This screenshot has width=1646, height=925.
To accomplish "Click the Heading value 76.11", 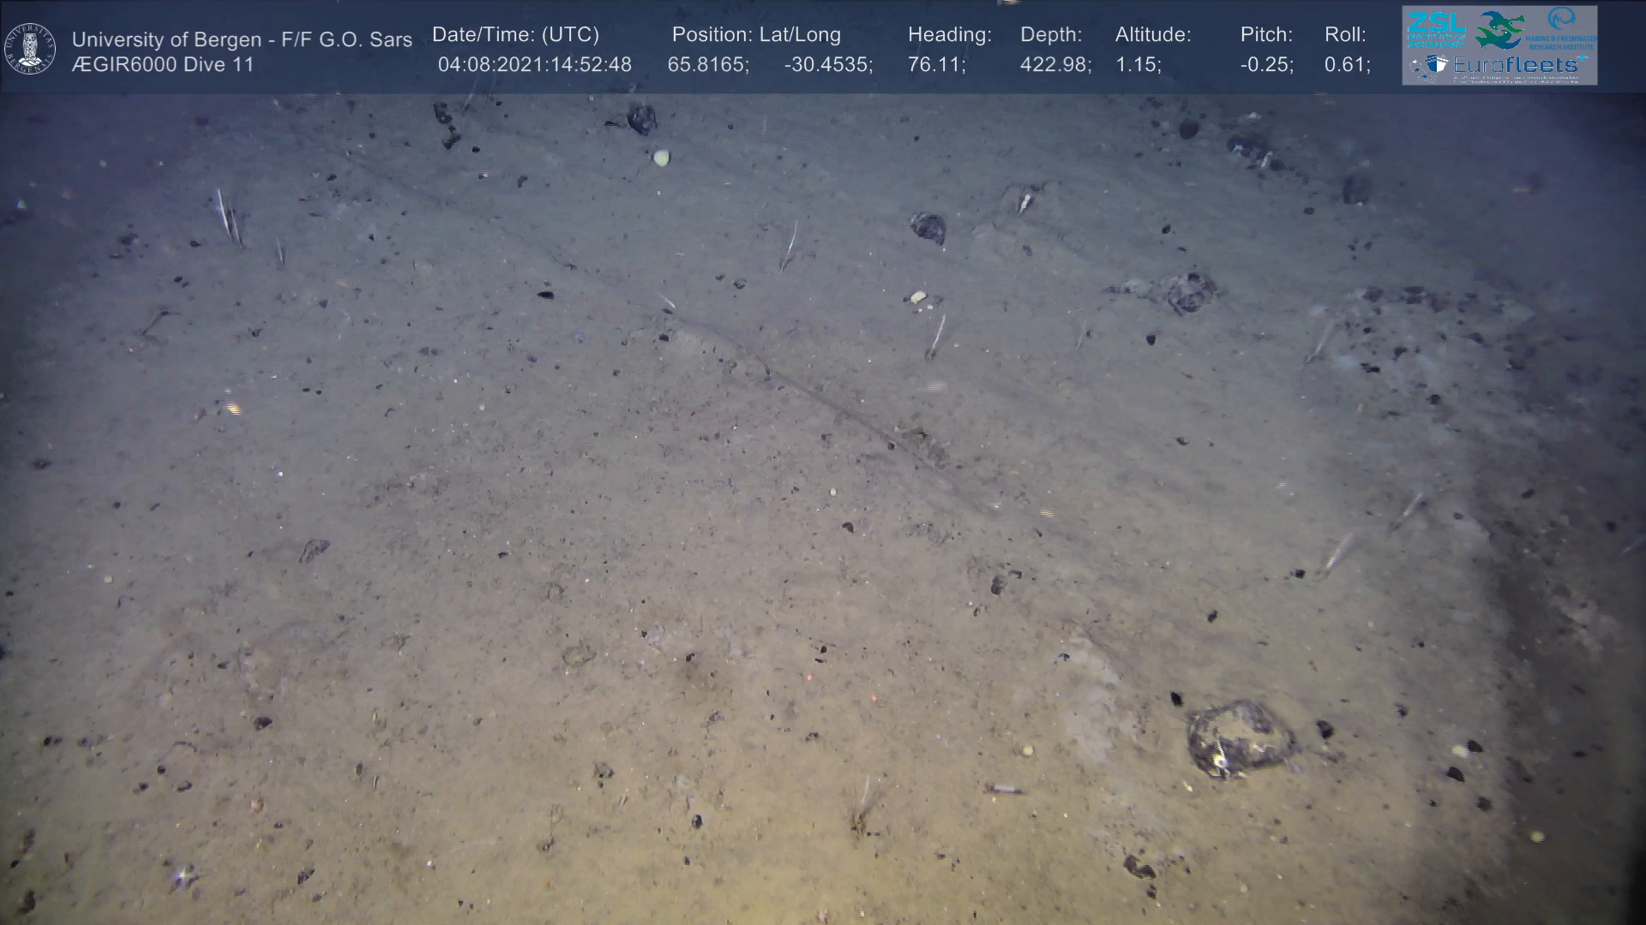I will (936, 65).
